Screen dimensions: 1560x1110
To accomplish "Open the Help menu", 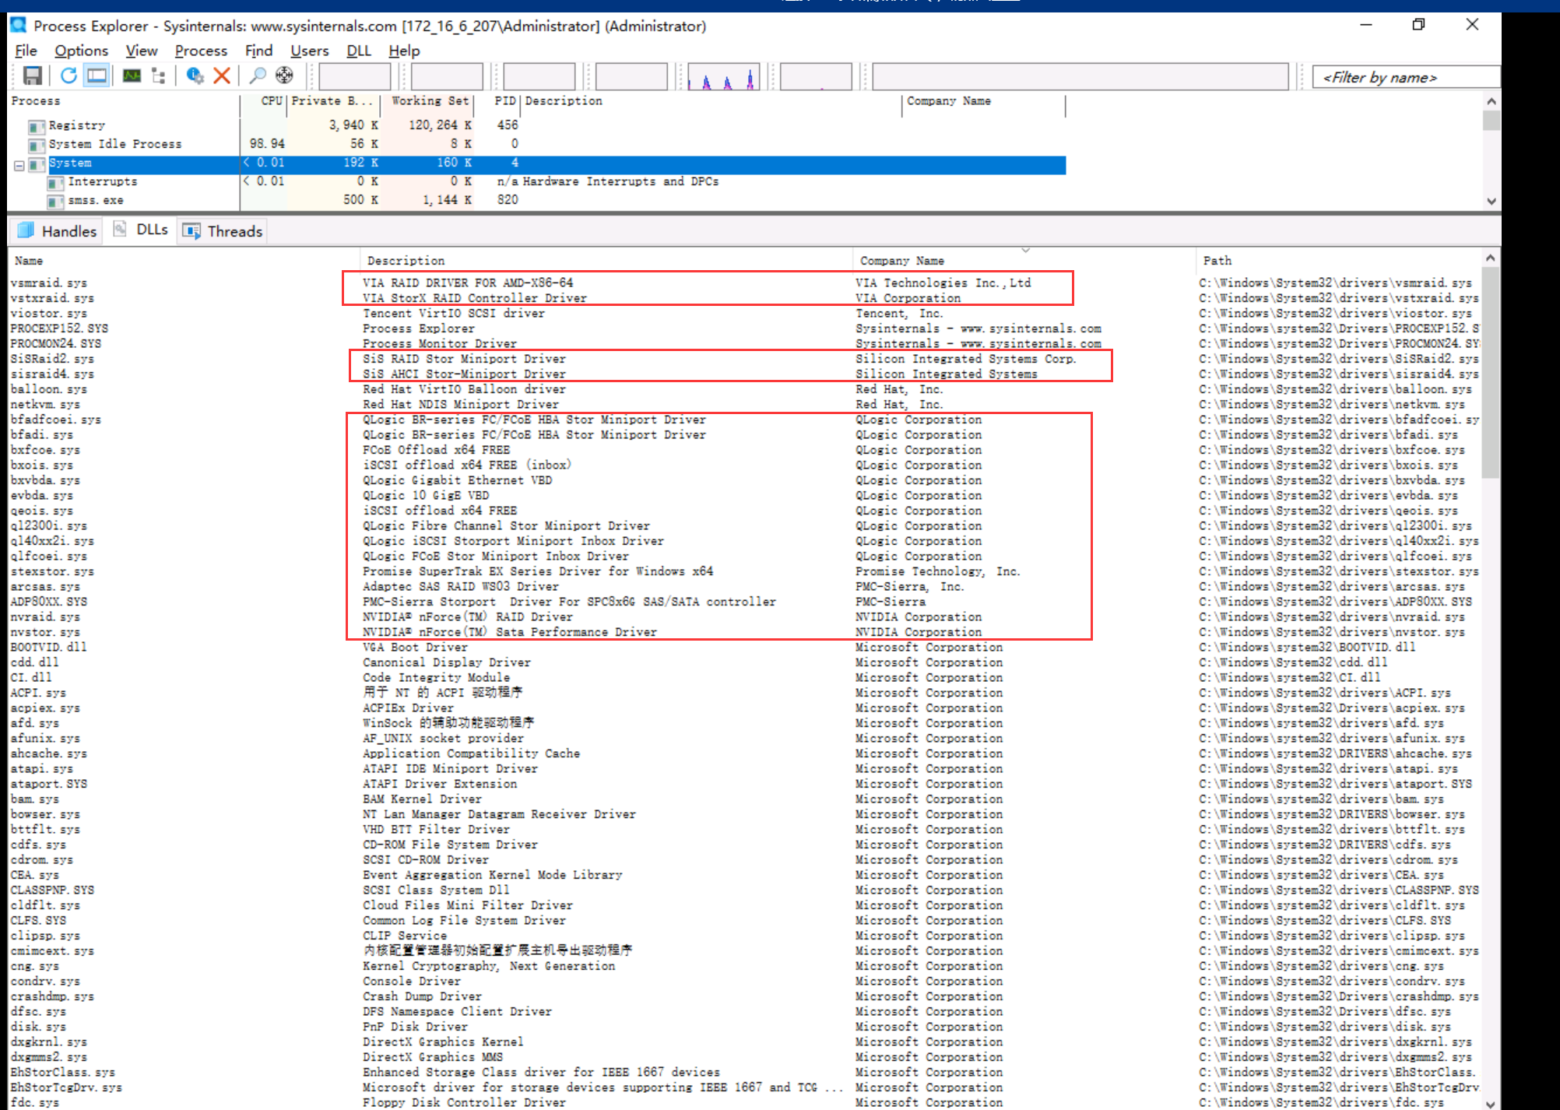I will [x=404, y=51].
